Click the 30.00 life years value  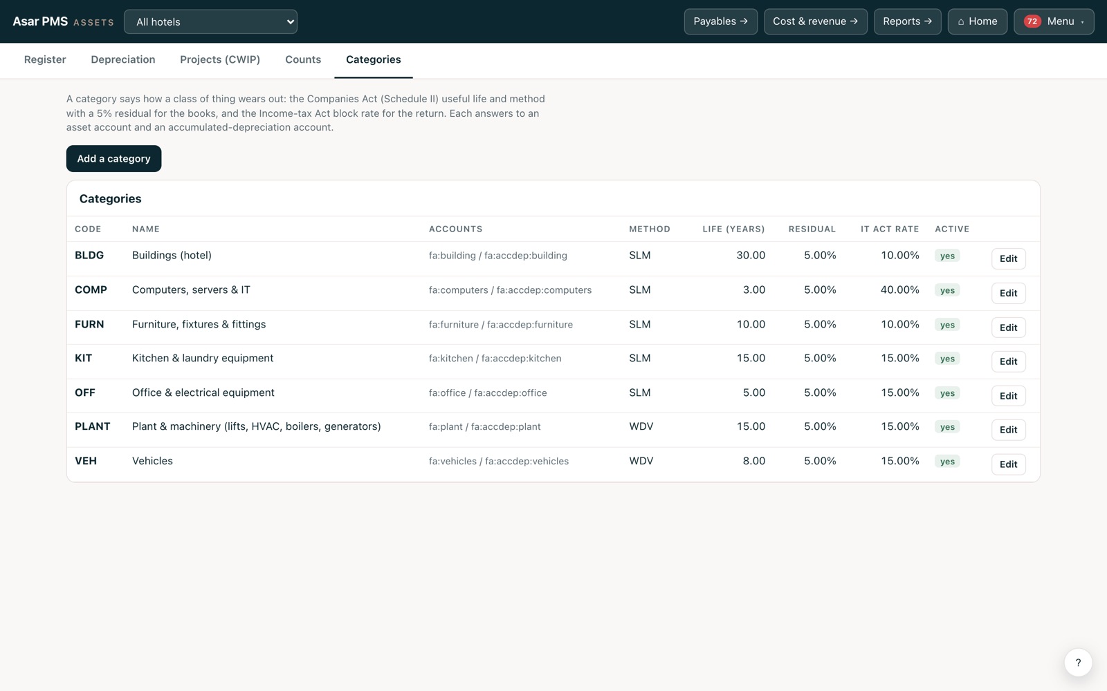click(751, 255)
